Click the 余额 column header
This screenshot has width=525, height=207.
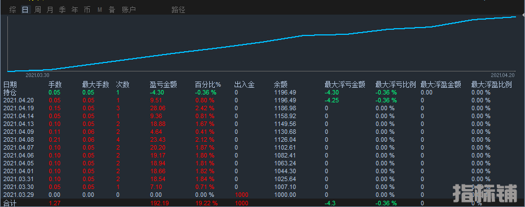(x=281, y=85)
